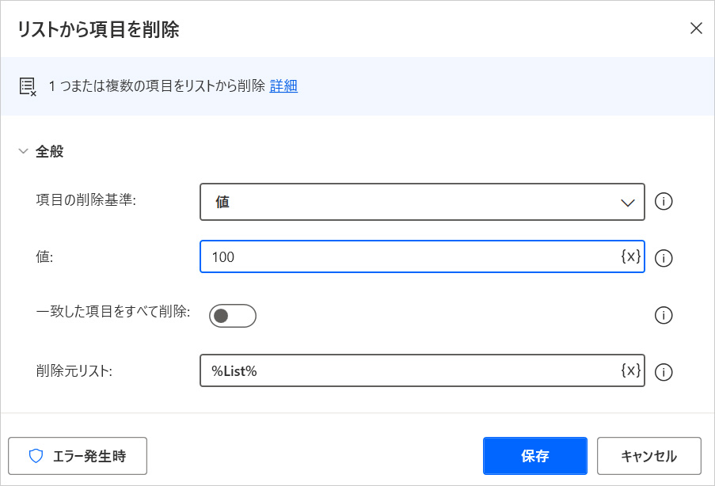Show info icon next to 値 field
Image resolution: width=715 pixels, height=486 pixels.
click(x=664, y=258)
